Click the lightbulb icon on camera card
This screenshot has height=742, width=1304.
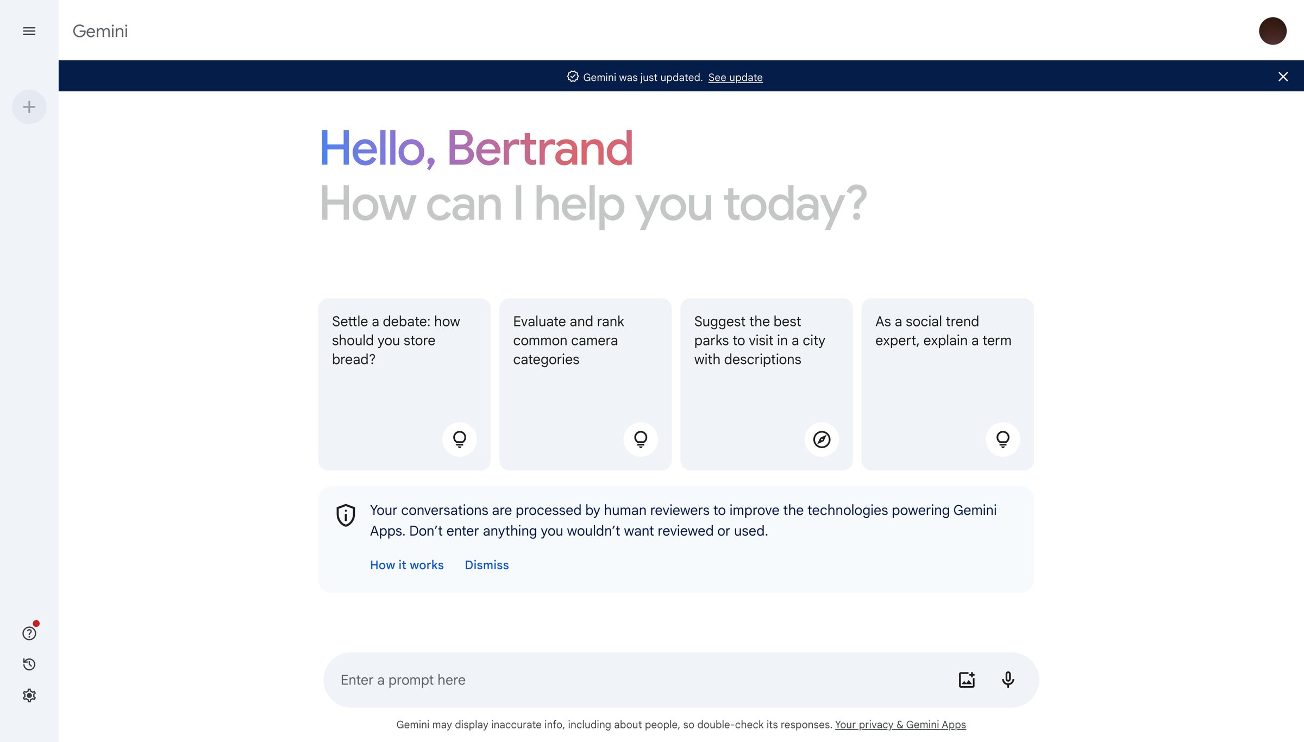(x=641, y=439)
